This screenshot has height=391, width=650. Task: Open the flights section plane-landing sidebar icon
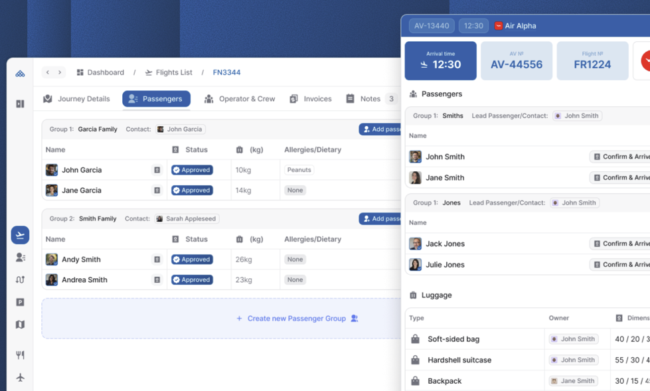click(x=20, y=235)
